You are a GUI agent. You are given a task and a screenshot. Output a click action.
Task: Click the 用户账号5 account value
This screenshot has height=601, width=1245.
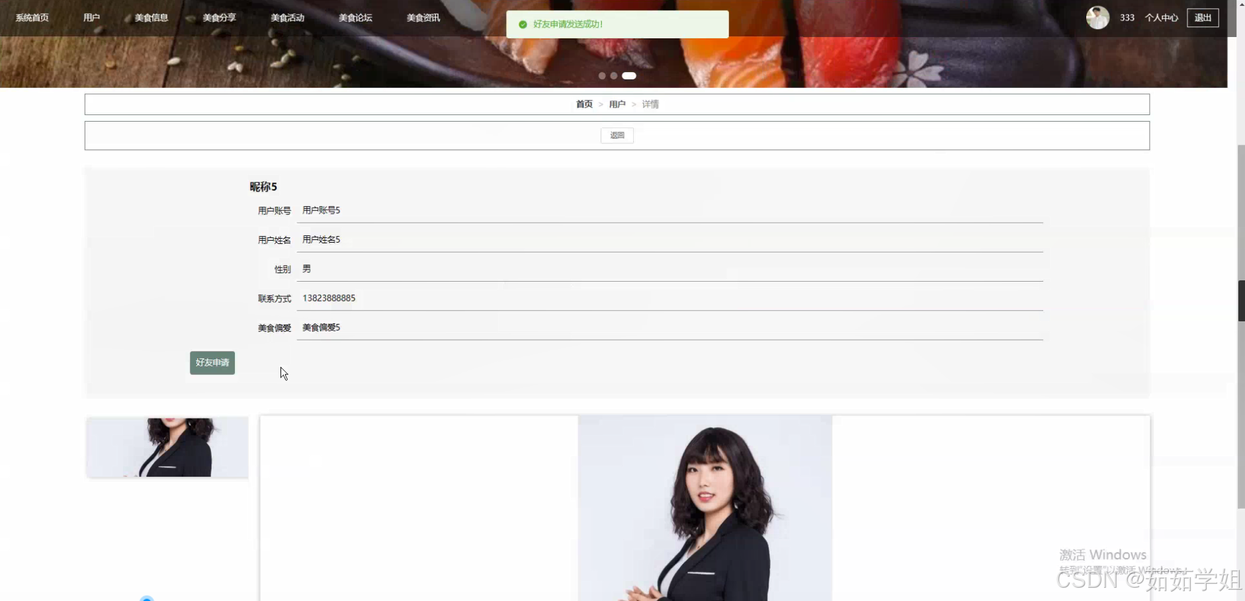(322, 210)
